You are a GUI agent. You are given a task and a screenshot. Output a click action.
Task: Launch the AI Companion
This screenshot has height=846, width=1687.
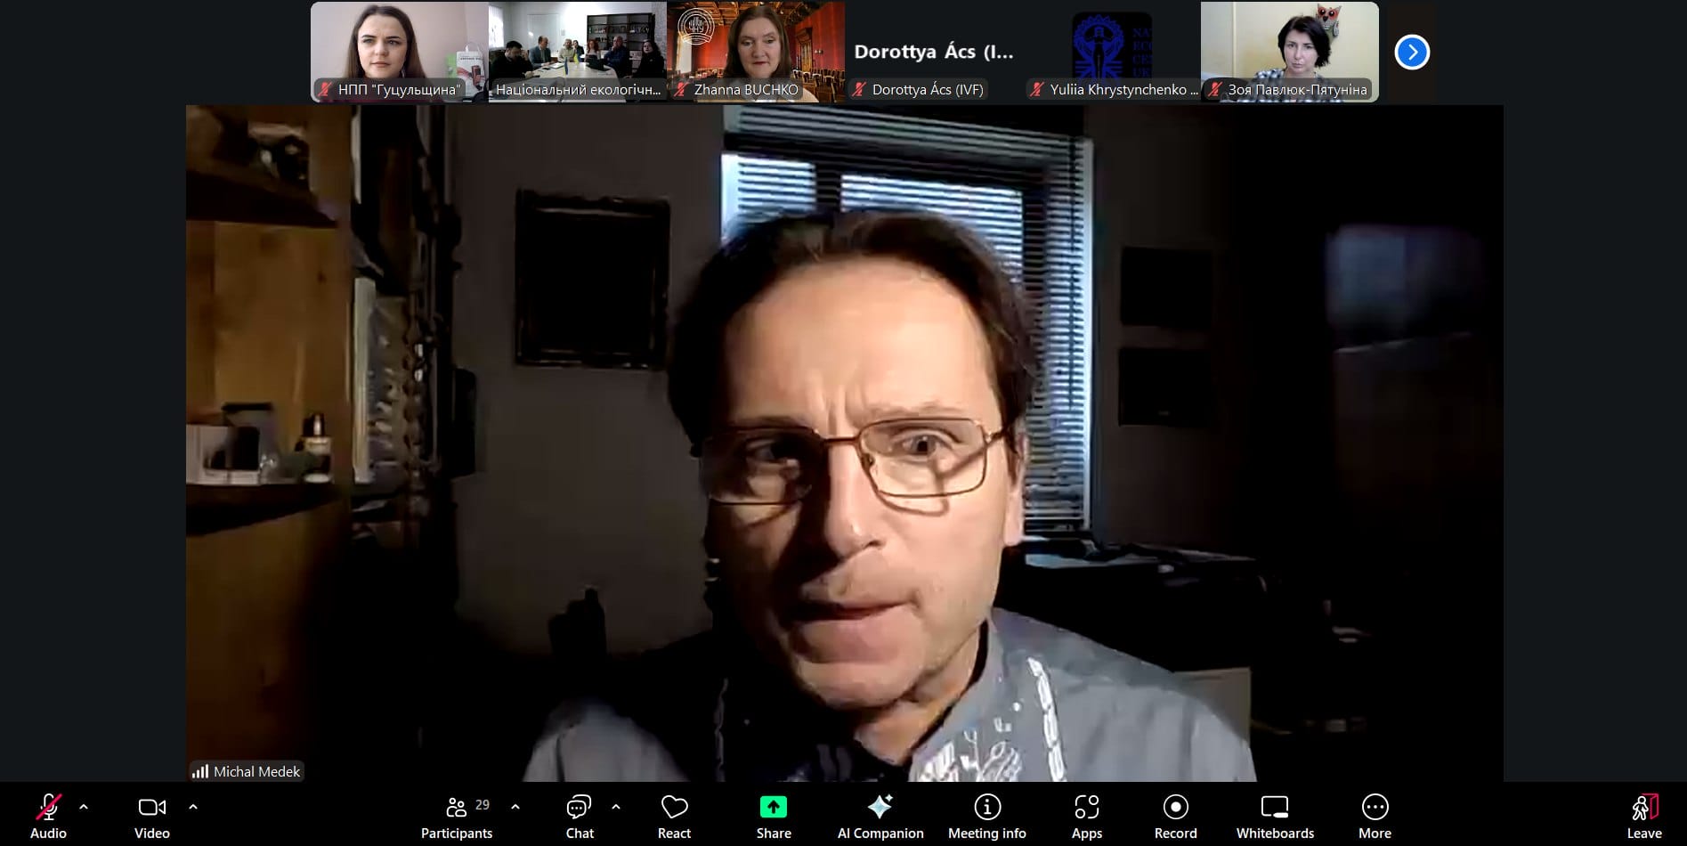[880, 816]
